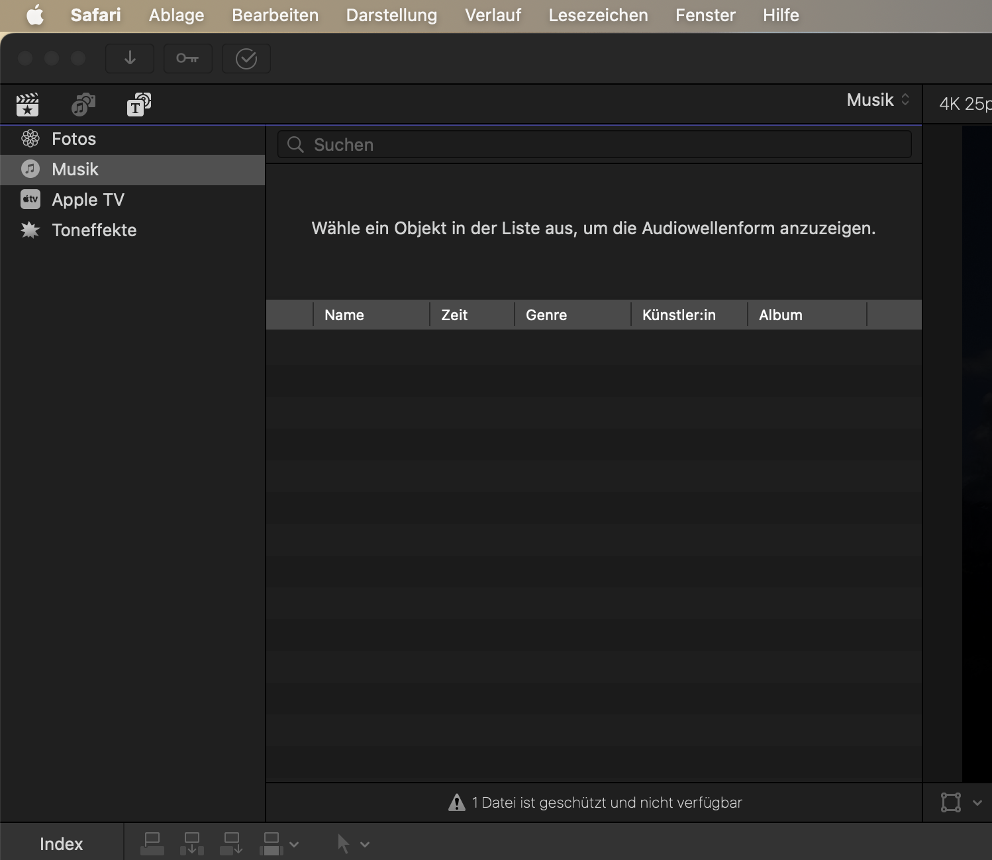Activate the Transform tool icon

pyautogui.click(x=950, y=802)
